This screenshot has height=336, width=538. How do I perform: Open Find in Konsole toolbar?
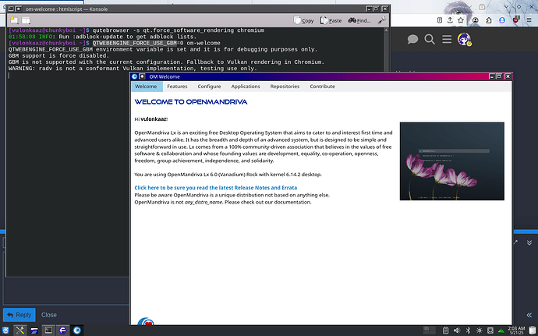pos(359,20)
